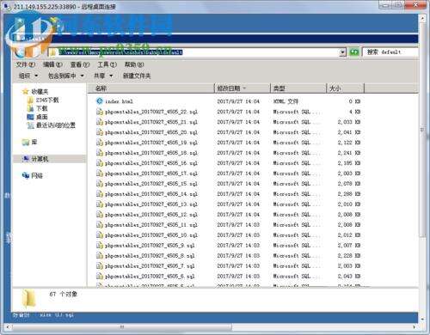
Task: Click the up arrow of vertical scrollbar
Action: (422, 18)
